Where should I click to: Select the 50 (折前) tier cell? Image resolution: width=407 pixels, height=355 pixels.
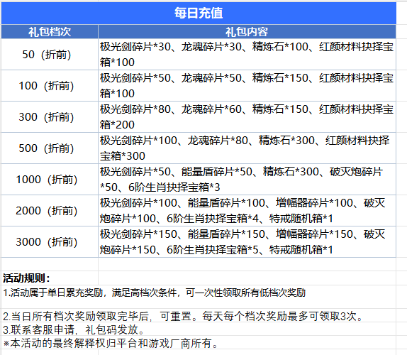point(50,55)
